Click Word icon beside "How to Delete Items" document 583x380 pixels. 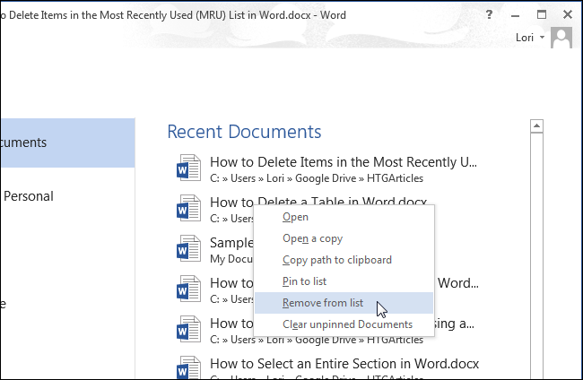click(x=188, y=168)
